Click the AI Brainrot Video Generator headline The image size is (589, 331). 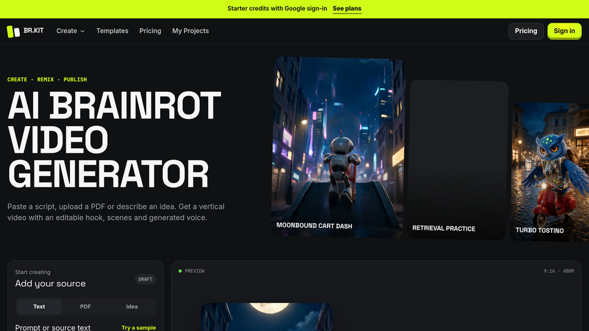coord(114,140)
